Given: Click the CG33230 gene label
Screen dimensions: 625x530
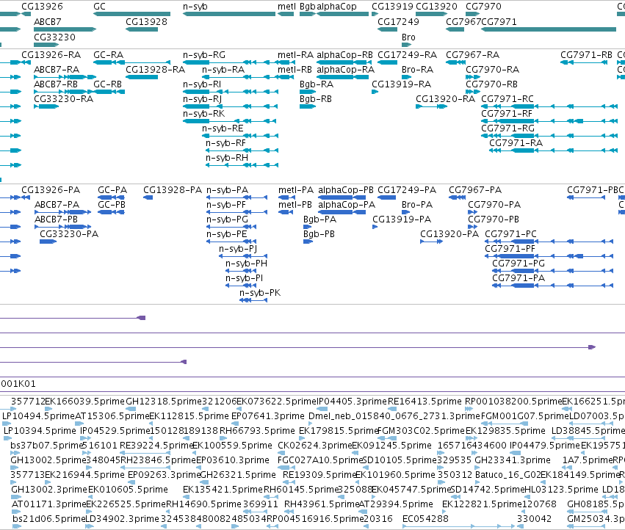Looking at the screenshot, I should pos(54,37).
